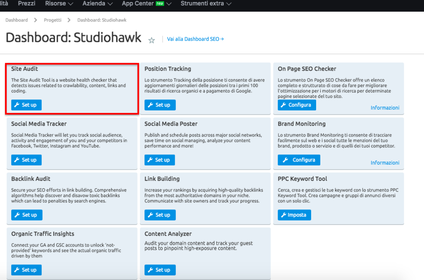Go to Dashboard breadcrumb
424x280 pixels.
coord(16,20)
